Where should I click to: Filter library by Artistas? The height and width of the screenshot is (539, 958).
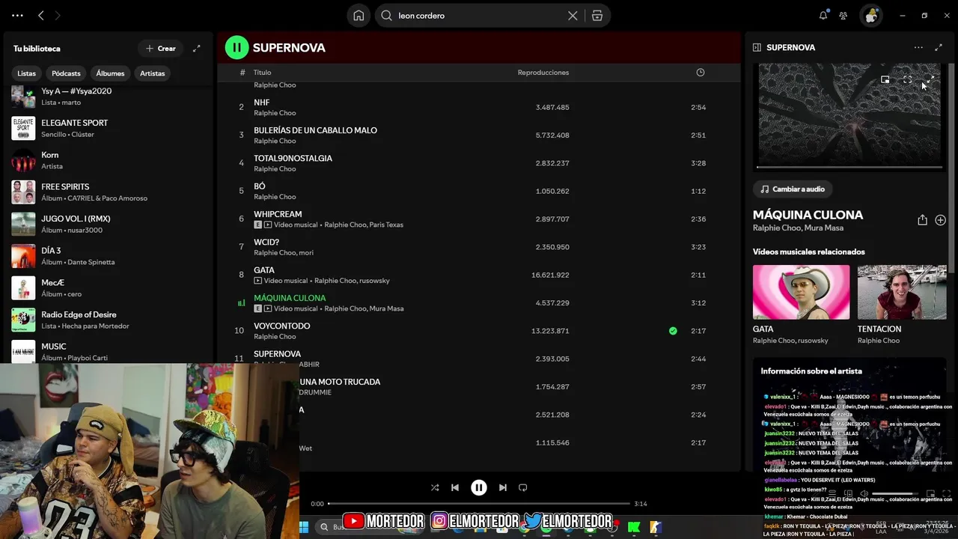point(153,73)
